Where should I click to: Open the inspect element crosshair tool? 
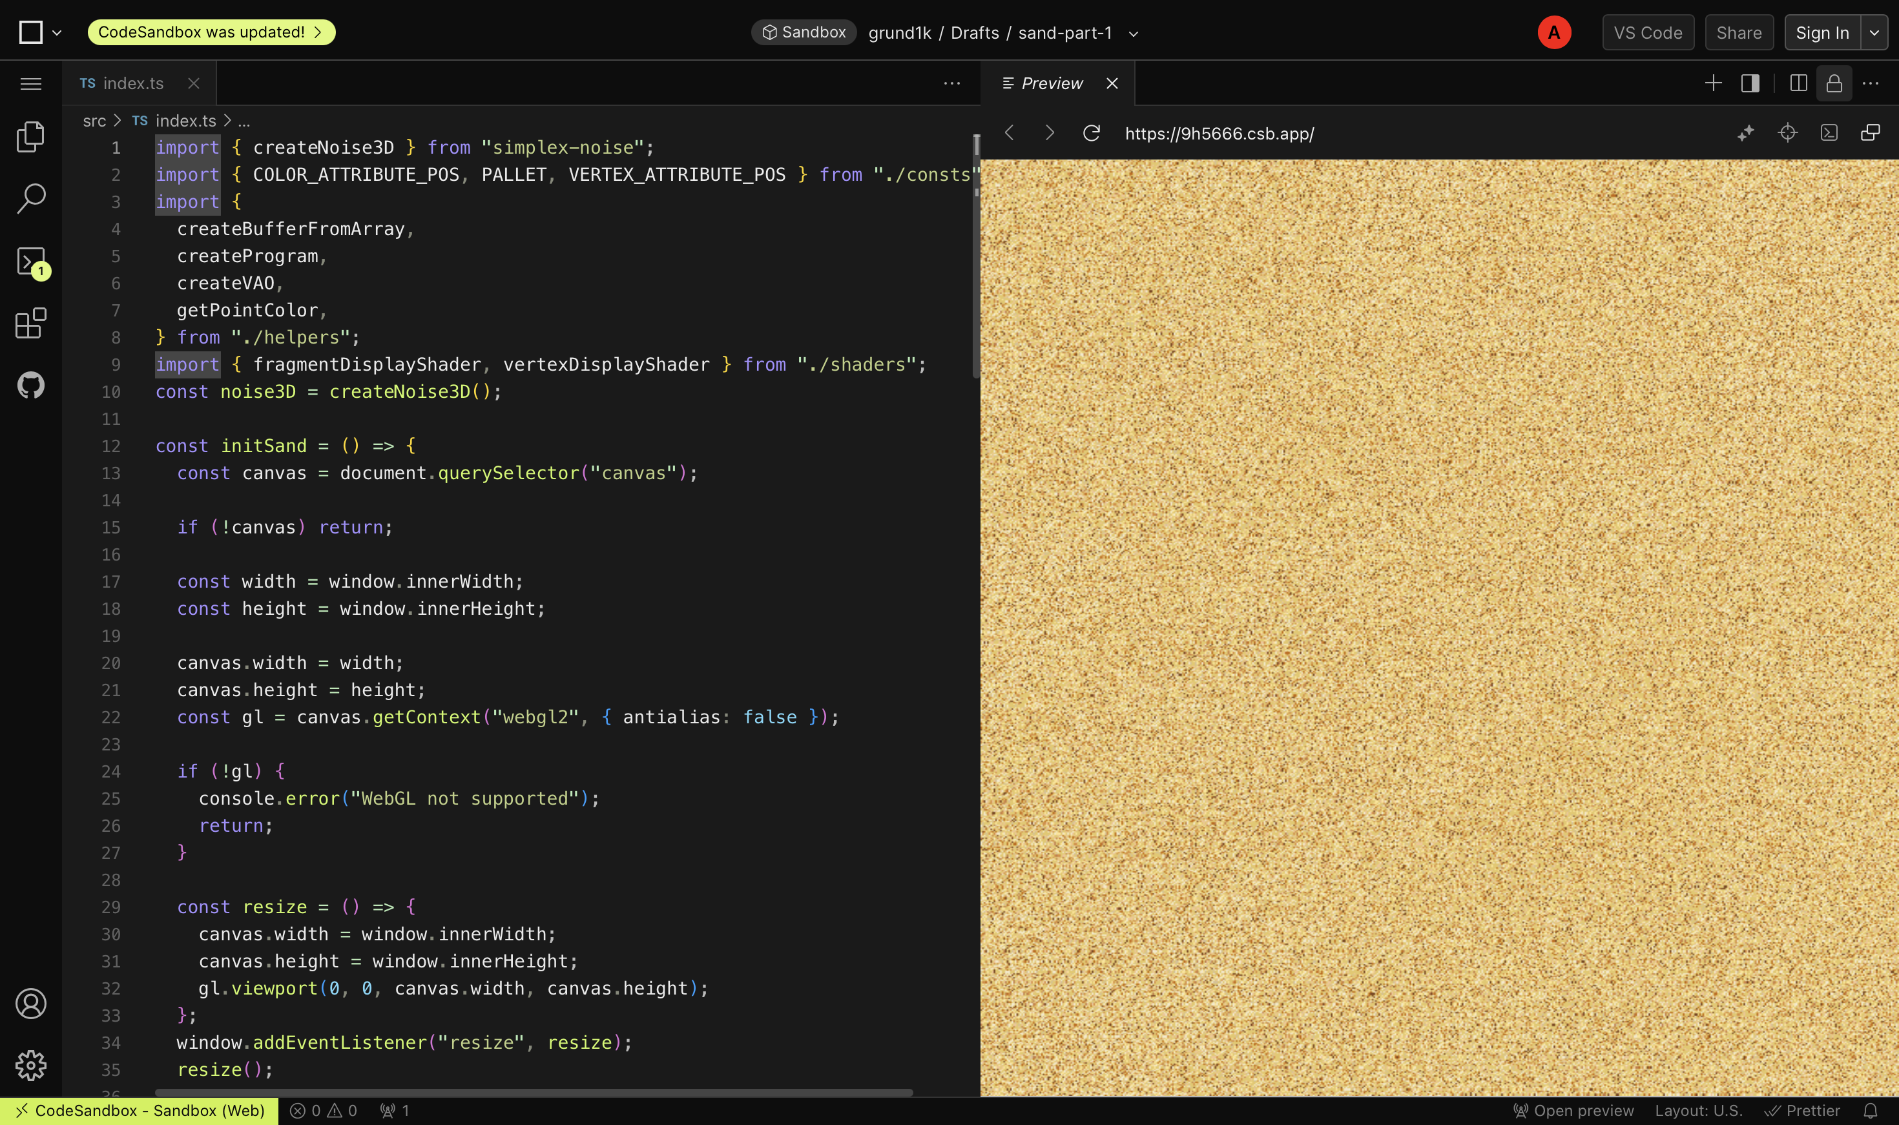[x=1787, y=132]
